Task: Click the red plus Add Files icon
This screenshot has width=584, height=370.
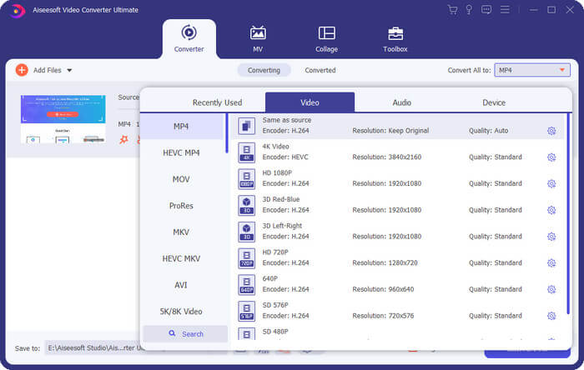Action: 22,70
